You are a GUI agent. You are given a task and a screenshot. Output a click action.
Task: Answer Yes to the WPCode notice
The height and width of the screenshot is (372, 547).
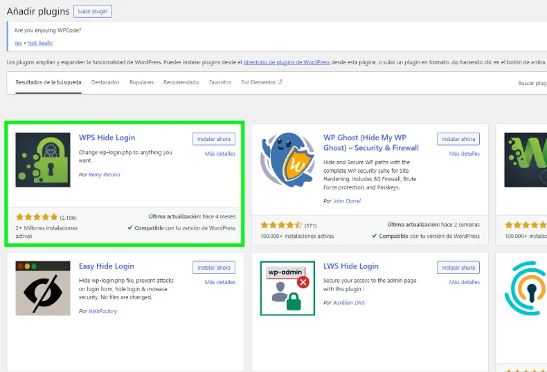18,43
